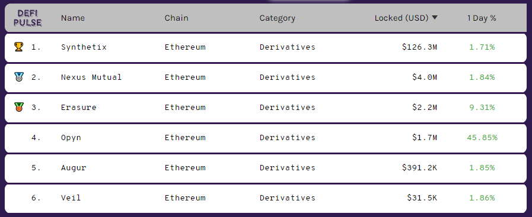This screenshot has height=217, width=532.
Task: Click the silver medal icon beside Nexus Mutual
Action: [18, 77]
